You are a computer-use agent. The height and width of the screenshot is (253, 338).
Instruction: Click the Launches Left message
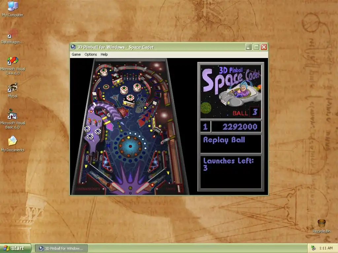pyautogui.click(x=228, y=164)
